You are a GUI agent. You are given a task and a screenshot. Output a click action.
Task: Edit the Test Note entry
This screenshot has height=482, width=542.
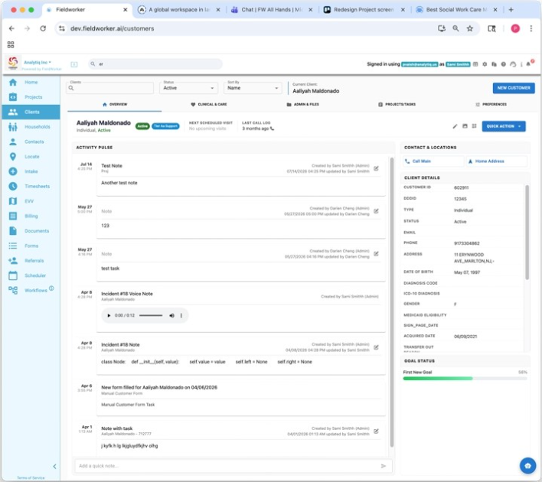[x=376, y=168]
